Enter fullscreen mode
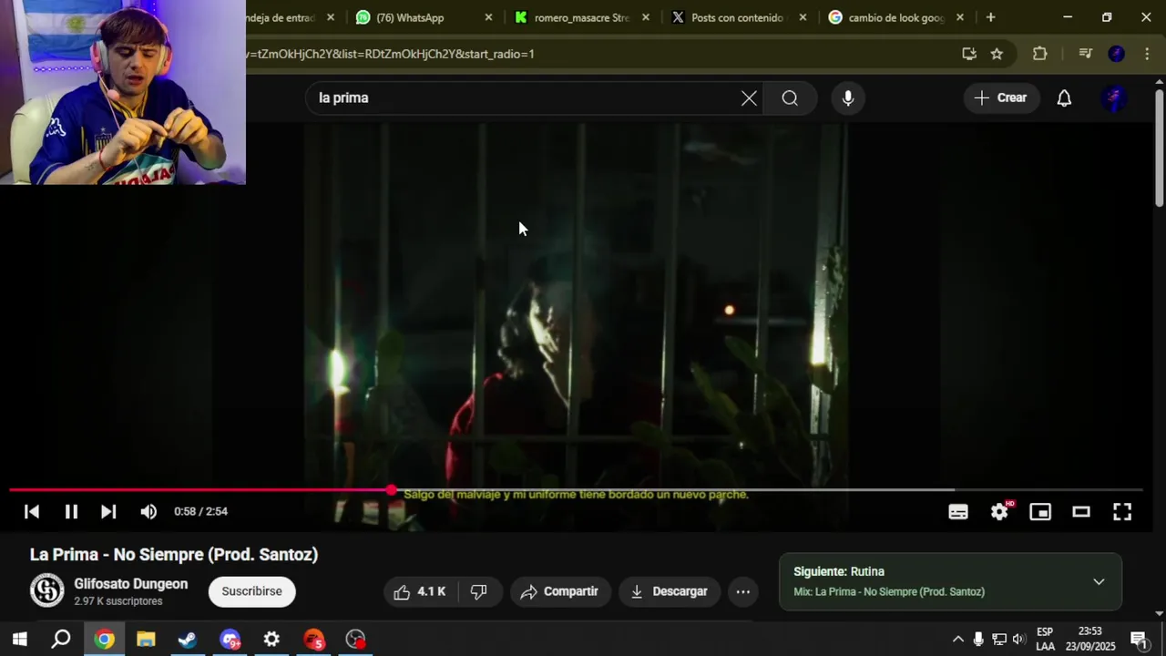Screen dimensions: 1166x656 [x=1122, y=512]
